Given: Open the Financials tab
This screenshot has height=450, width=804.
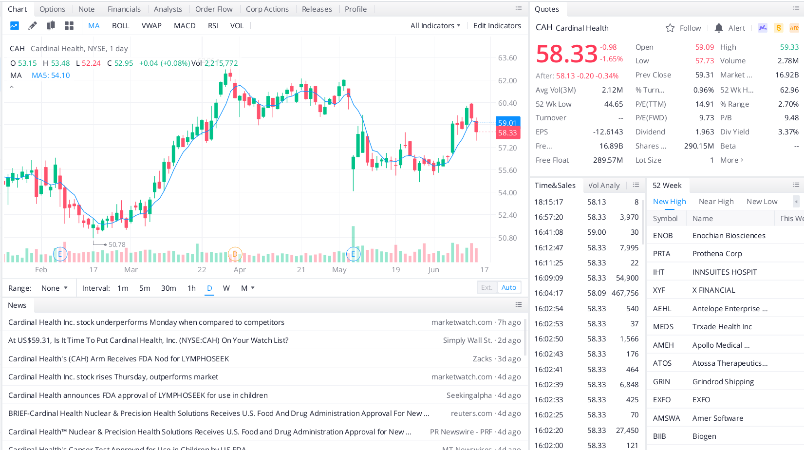Looking at the screenshot, I should (x=124, y=9).
